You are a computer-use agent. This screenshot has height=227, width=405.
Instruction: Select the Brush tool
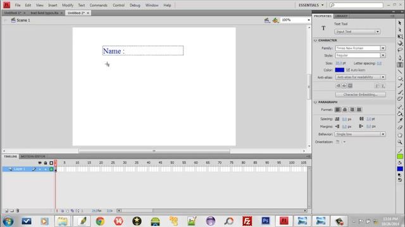(400, 92)
